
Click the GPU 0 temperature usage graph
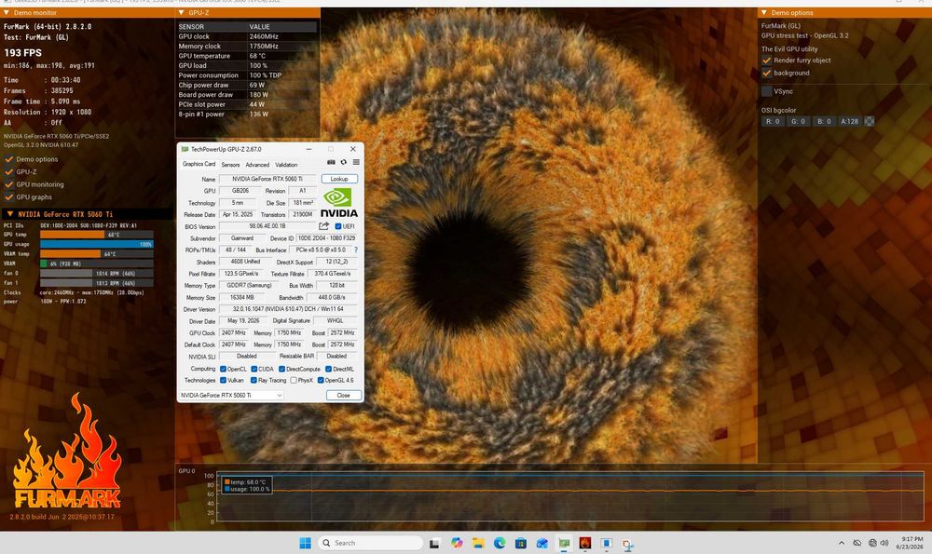point(569,497)
